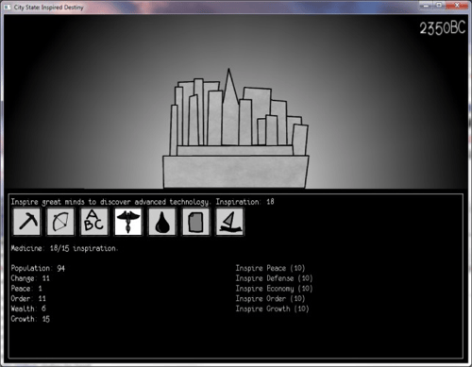The width and height of the screenshot is (472, 367).
Task: Select the ABC writing technology icon
Action: coord(94,222)
